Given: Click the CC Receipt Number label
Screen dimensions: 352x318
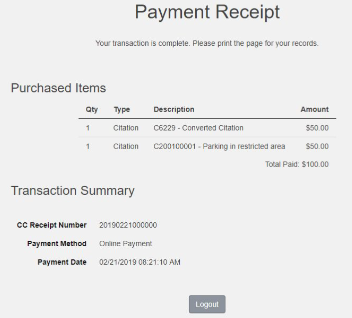Looking at the screenshot, I should click(52, 225).
